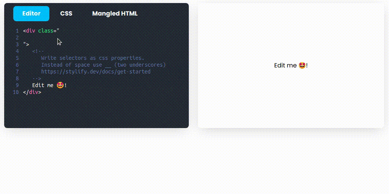Switch to the Editor tab
389x194 pixels.
click(x=31, y=14)
